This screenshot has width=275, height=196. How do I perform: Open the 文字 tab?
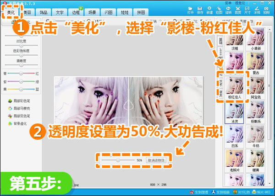(x=60, y=12)
